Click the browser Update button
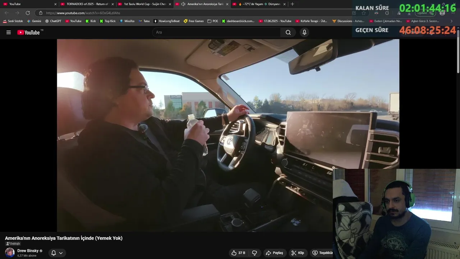This screenshot has width=460, height=259. coord(425,13)
